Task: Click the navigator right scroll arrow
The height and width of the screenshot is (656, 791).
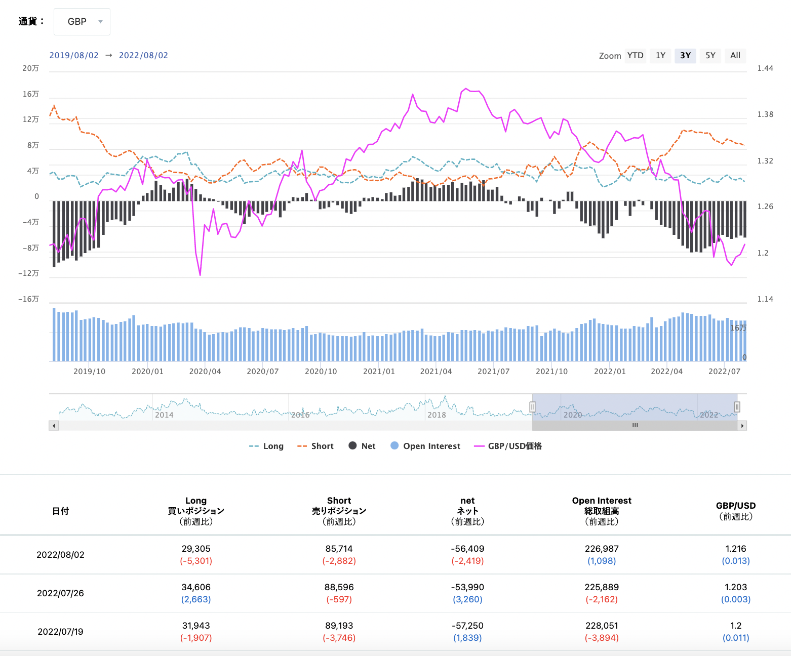Action: tap(742, 426)
